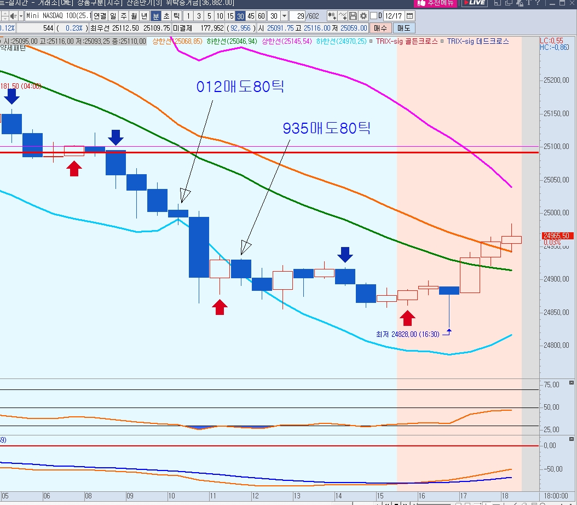Close the upper indicator panel with its X
Viewport: 577px width, 505px height.
click(571, 383)
